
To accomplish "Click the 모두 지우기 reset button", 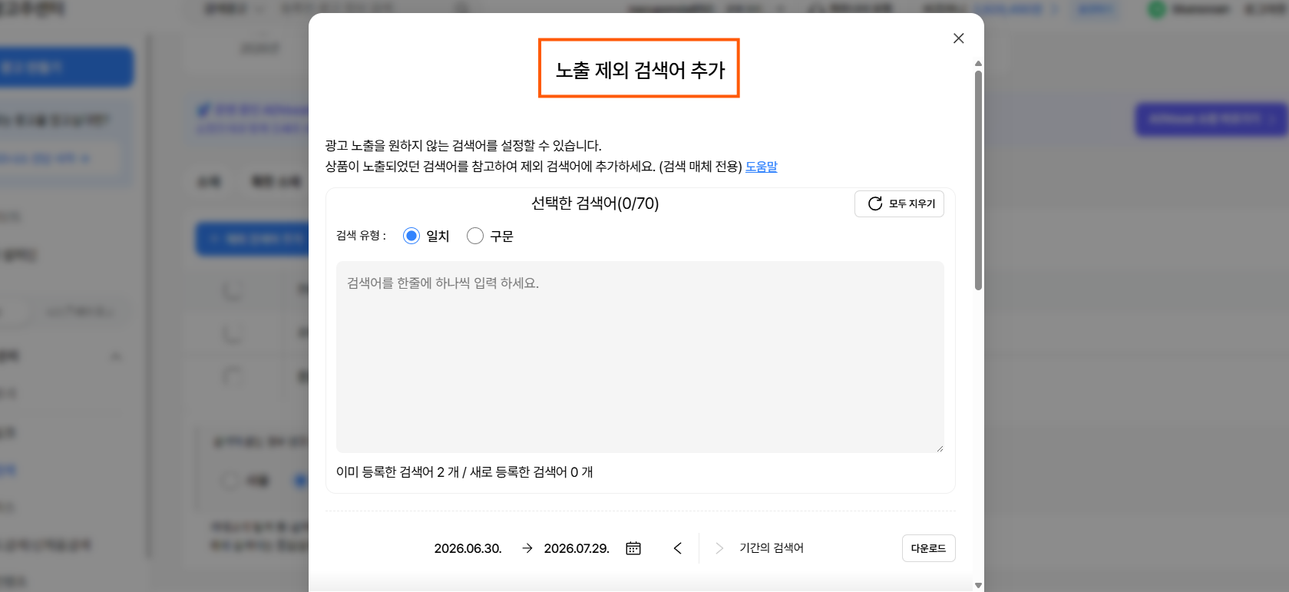I will pyautogui.click(x=899, y=203).
